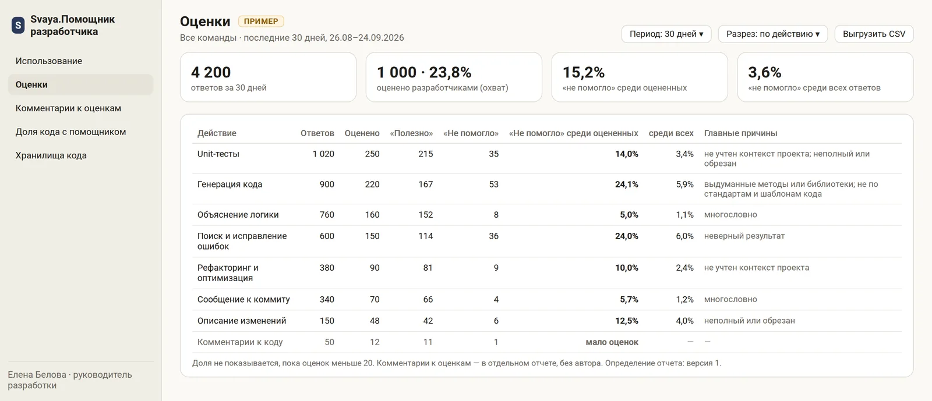Click the Выгрузить CSV button
The height and width of the screenshot is (401, 932).
tap(874, 34)
